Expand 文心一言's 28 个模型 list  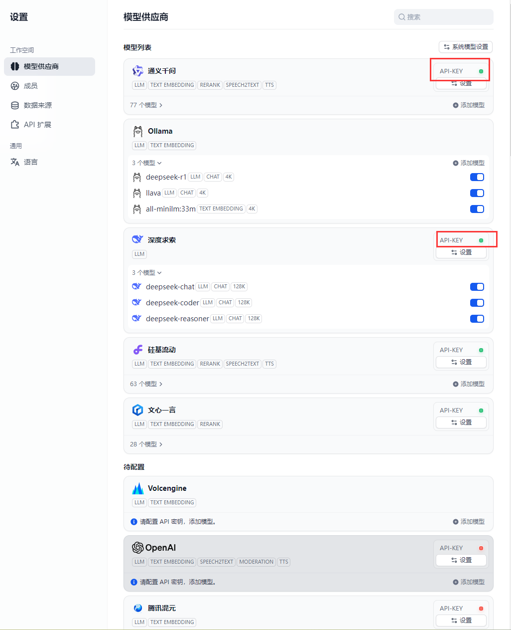pos(146,444)
